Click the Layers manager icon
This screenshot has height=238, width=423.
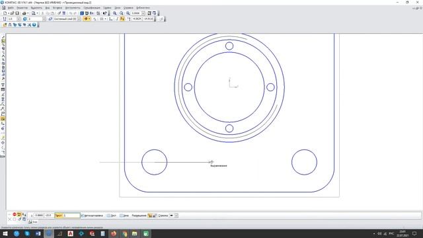point(50,19)
